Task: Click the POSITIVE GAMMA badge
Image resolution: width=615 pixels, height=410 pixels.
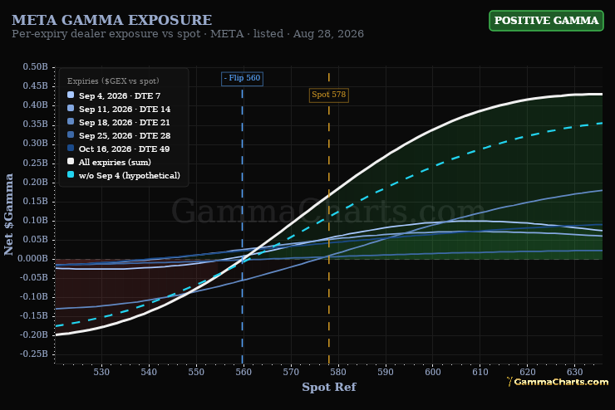Action: tap(546, 21)
